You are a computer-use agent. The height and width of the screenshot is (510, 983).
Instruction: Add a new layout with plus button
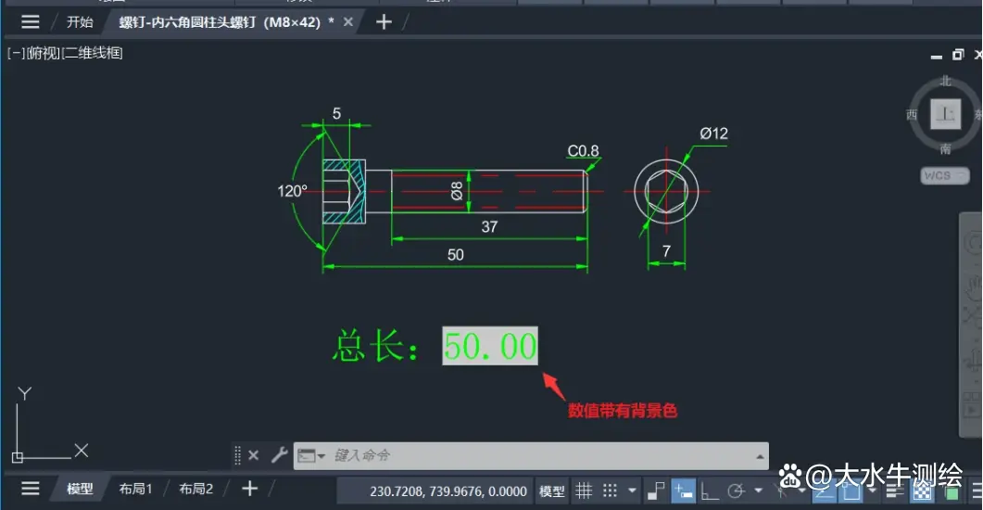pyautogui.click(x=249, y=488)
